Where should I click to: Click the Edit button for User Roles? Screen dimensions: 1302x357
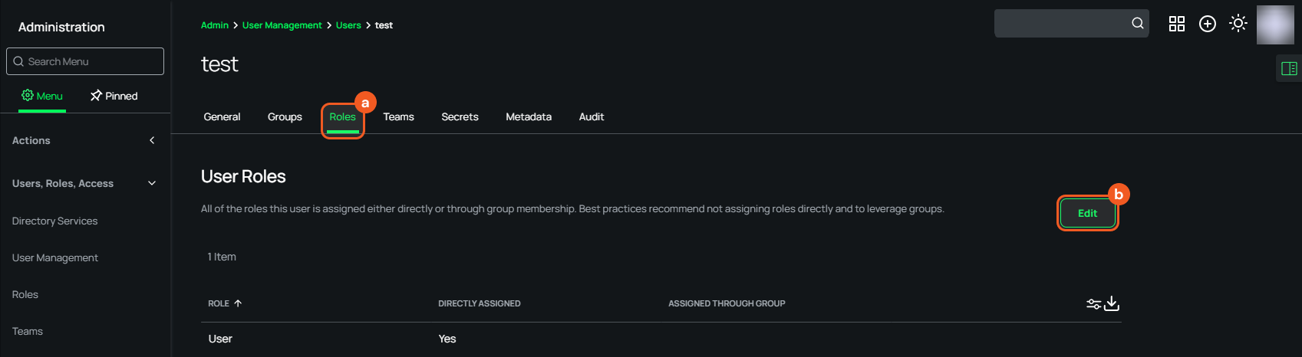1087,214
